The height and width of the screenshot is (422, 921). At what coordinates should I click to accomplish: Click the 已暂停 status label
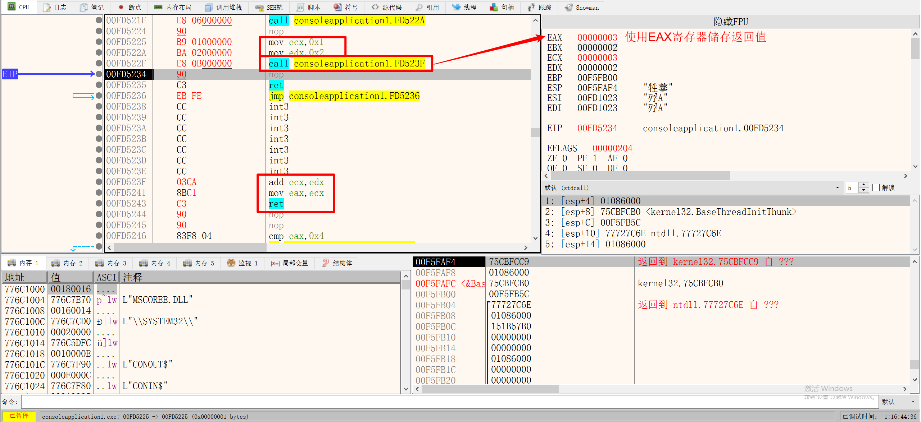coord(19,416)
